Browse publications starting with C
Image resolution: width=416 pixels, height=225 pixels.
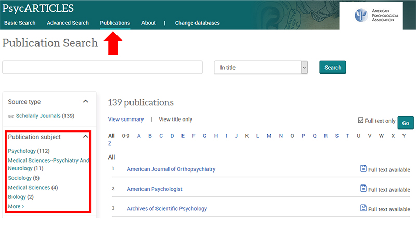tap(161, 136)
